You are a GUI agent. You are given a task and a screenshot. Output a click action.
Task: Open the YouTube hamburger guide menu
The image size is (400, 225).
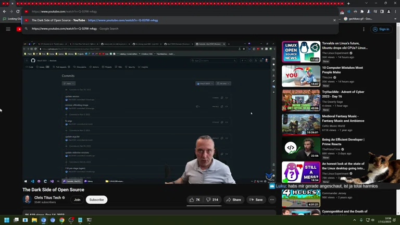(8, 29)
